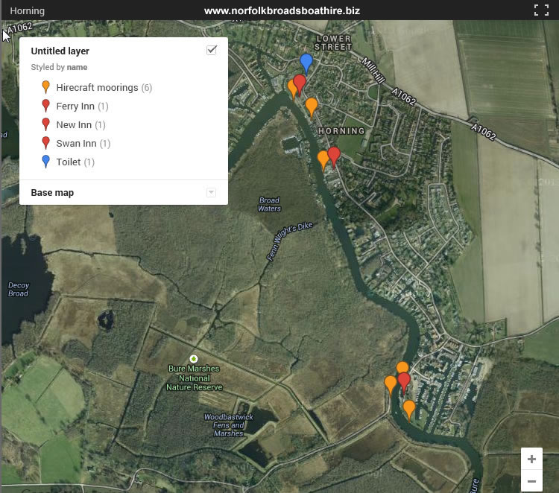Viewport: 559px width, 493px height.
Task: Toggle the Untitled layer checkbox
Action: [212, 50]
